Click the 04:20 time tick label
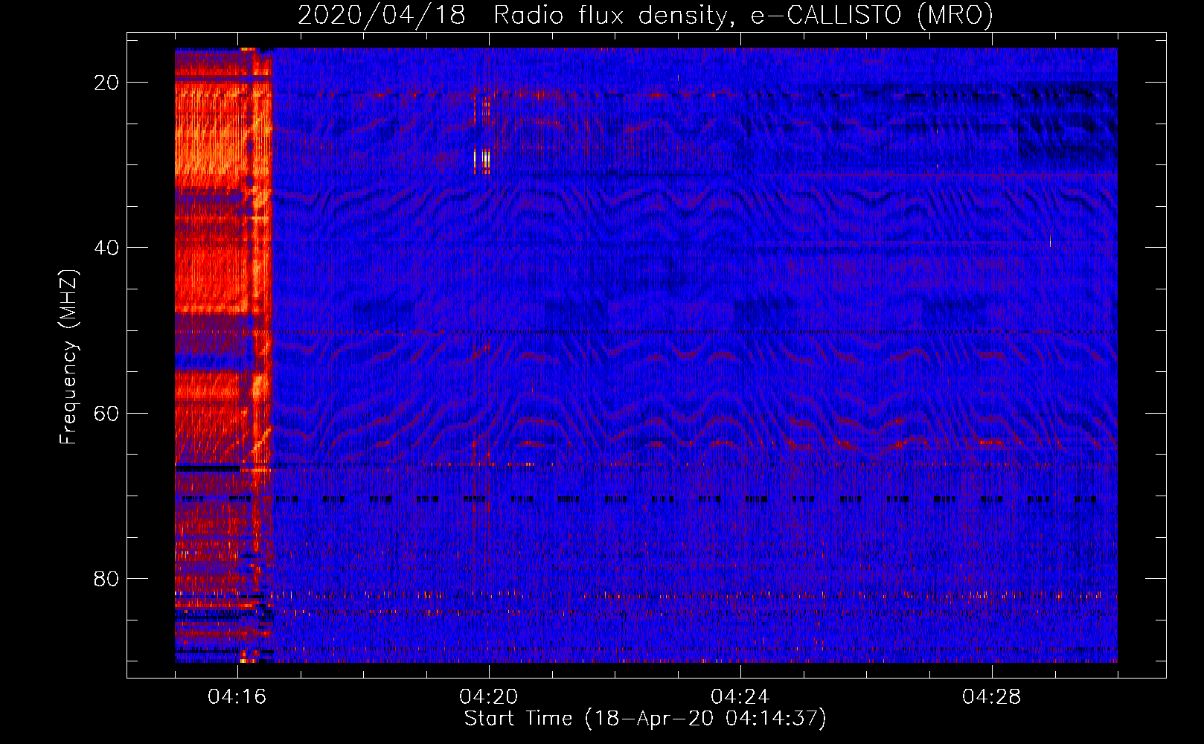This screenshot has width=1204, height=744. point(489,697)
